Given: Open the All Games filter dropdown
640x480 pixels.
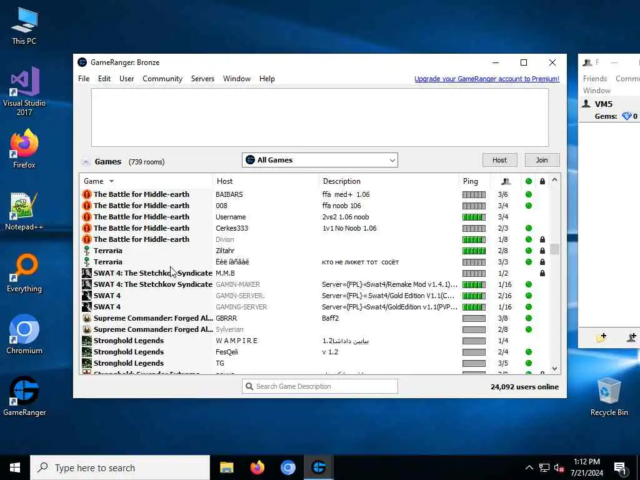Looking at the screenshot, I should 319,160.
